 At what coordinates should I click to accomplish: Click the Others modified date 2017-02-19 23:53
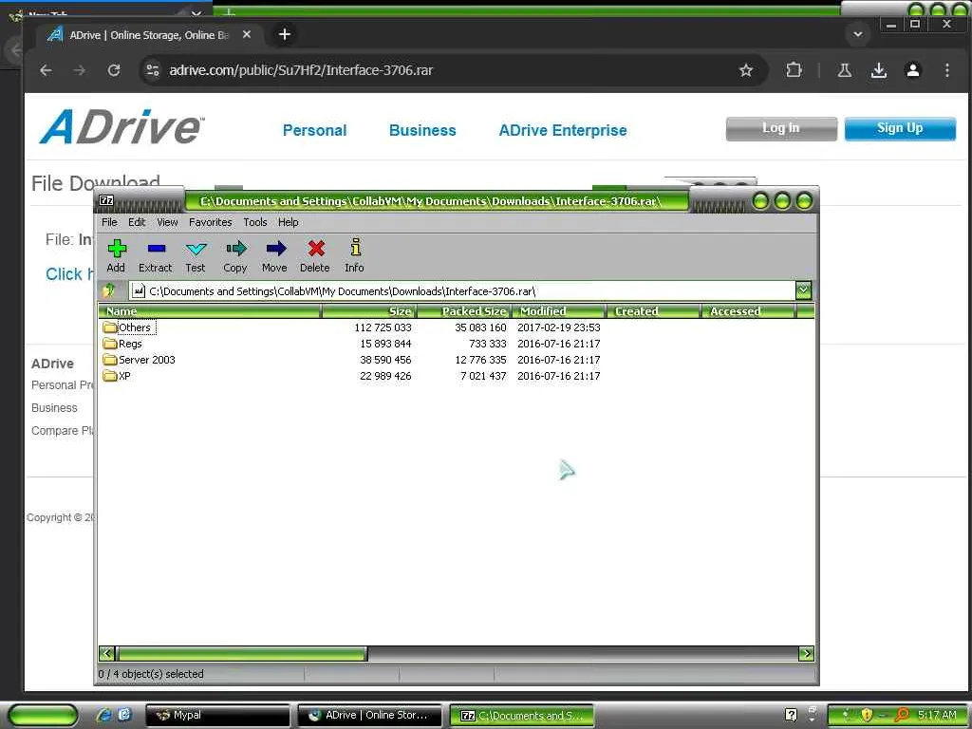(x=558, y=327)
